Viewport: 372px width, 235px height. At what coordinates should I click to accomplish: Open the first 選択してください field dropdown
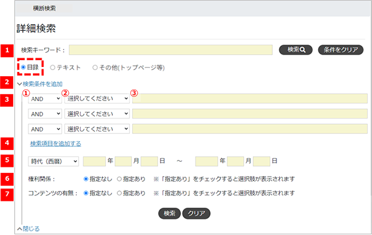pos(97,99)
